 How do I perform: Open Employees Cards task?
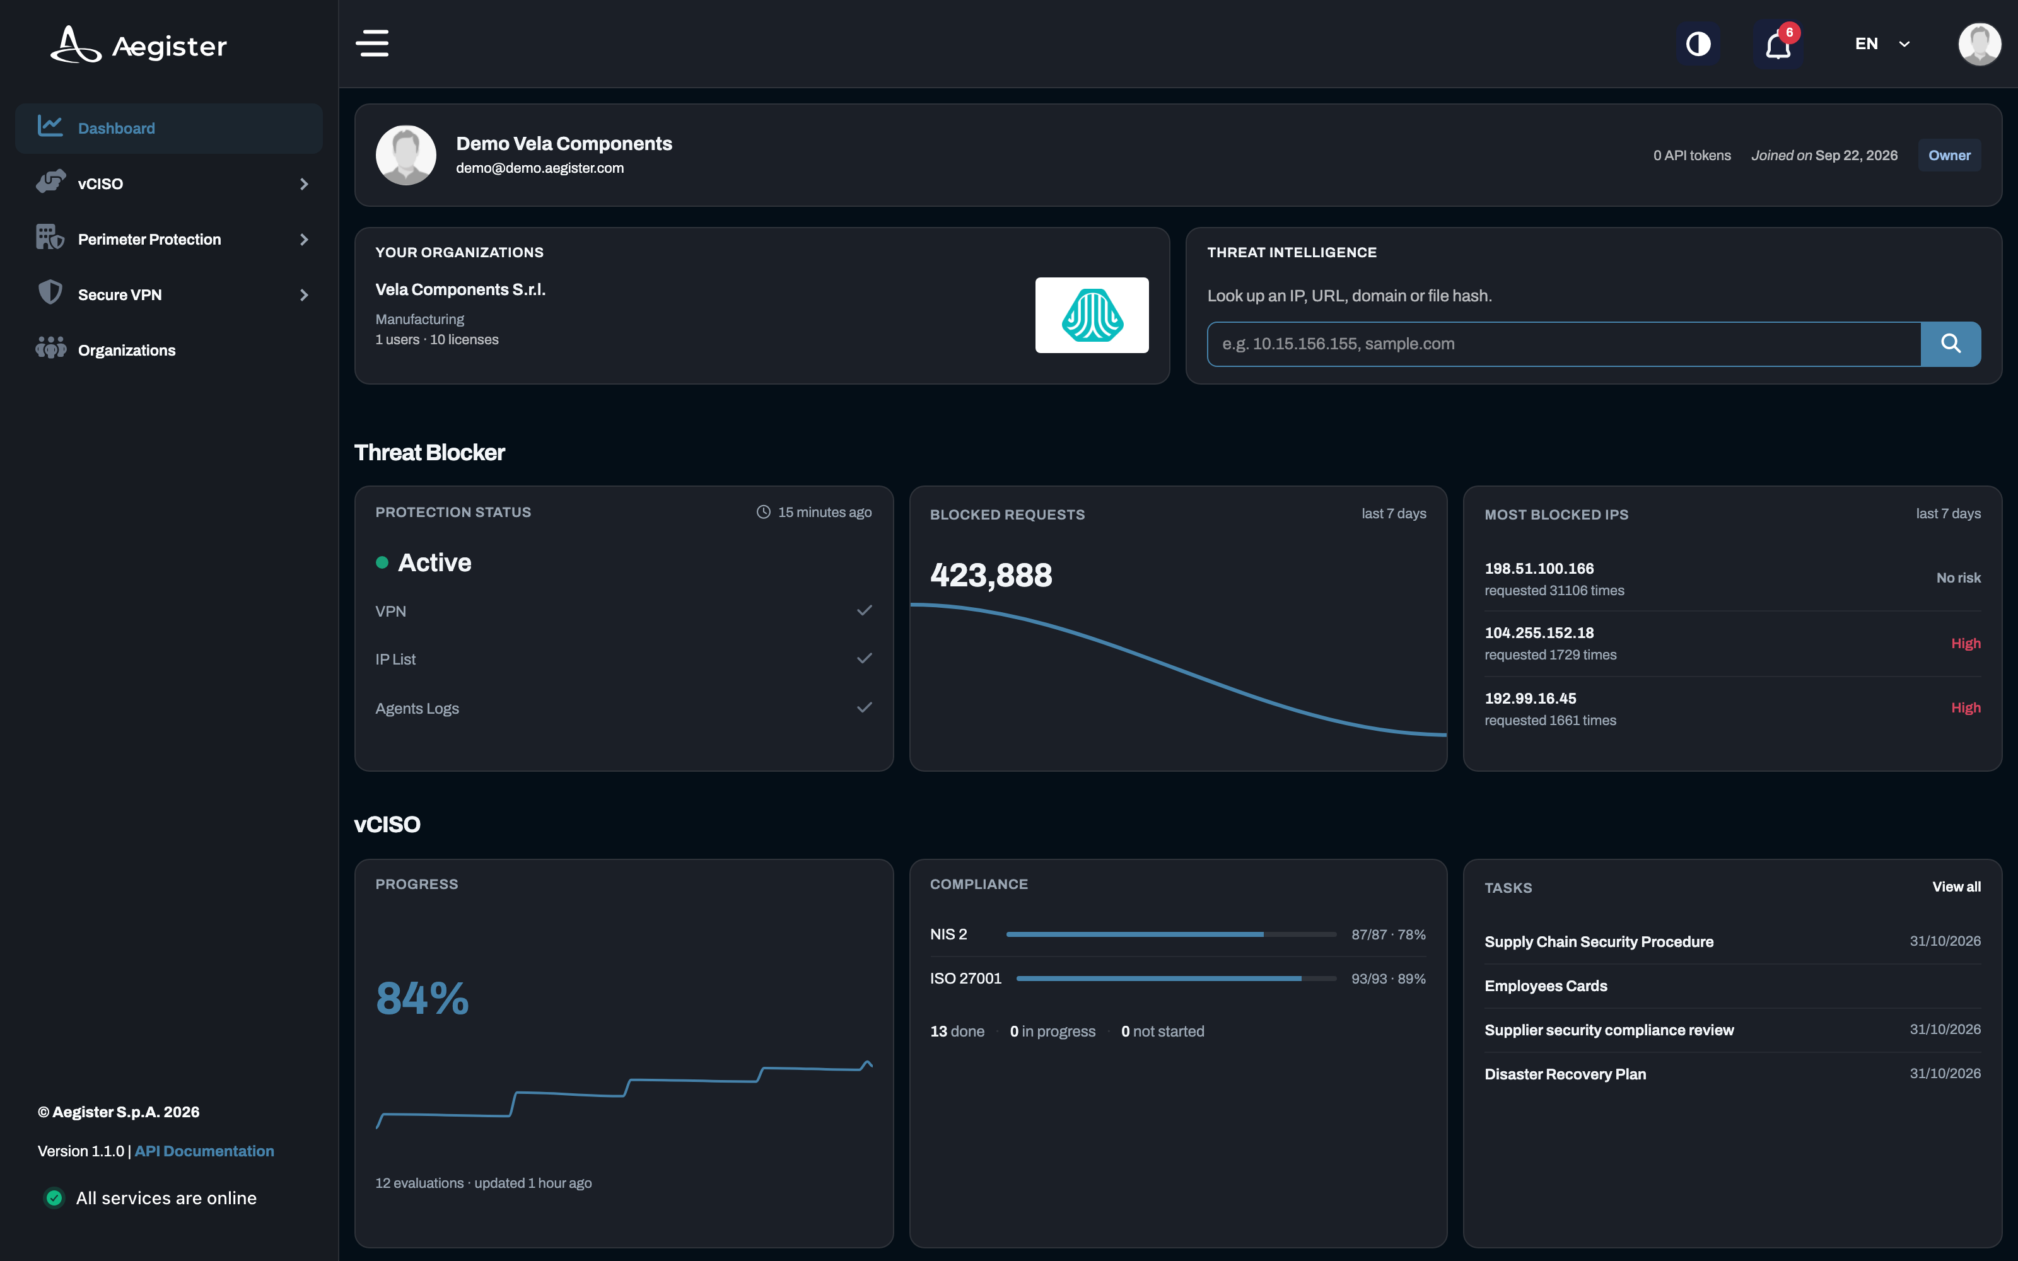point(1545,985)
